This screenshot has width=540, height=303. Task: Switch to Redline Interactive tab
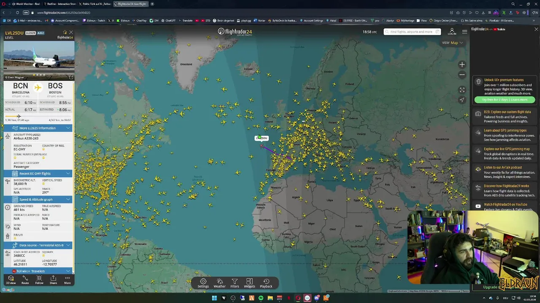(60, 4)
